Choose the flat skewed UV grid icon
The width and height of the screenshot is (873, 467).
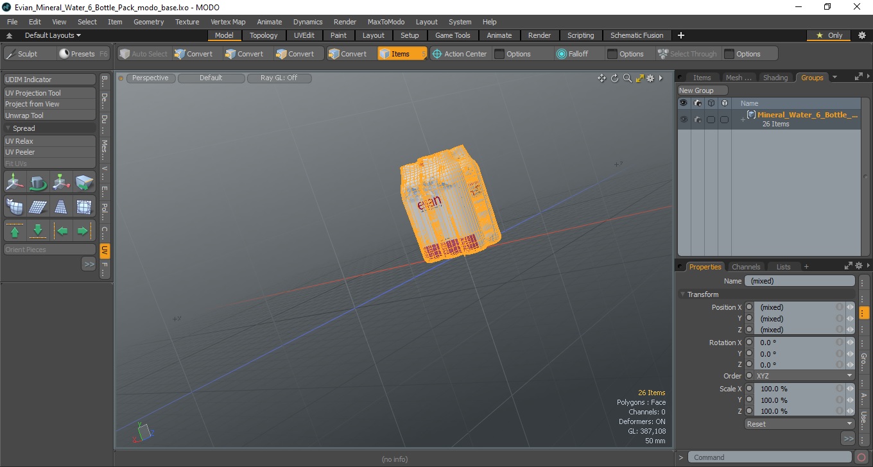(x=38, y=207)
